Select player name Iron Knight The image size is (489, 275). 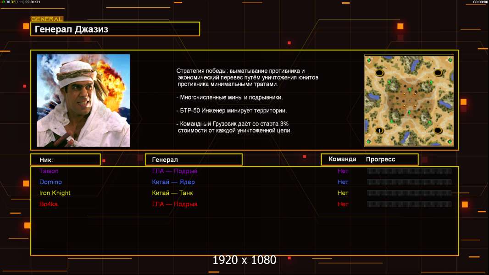point(55,193)
